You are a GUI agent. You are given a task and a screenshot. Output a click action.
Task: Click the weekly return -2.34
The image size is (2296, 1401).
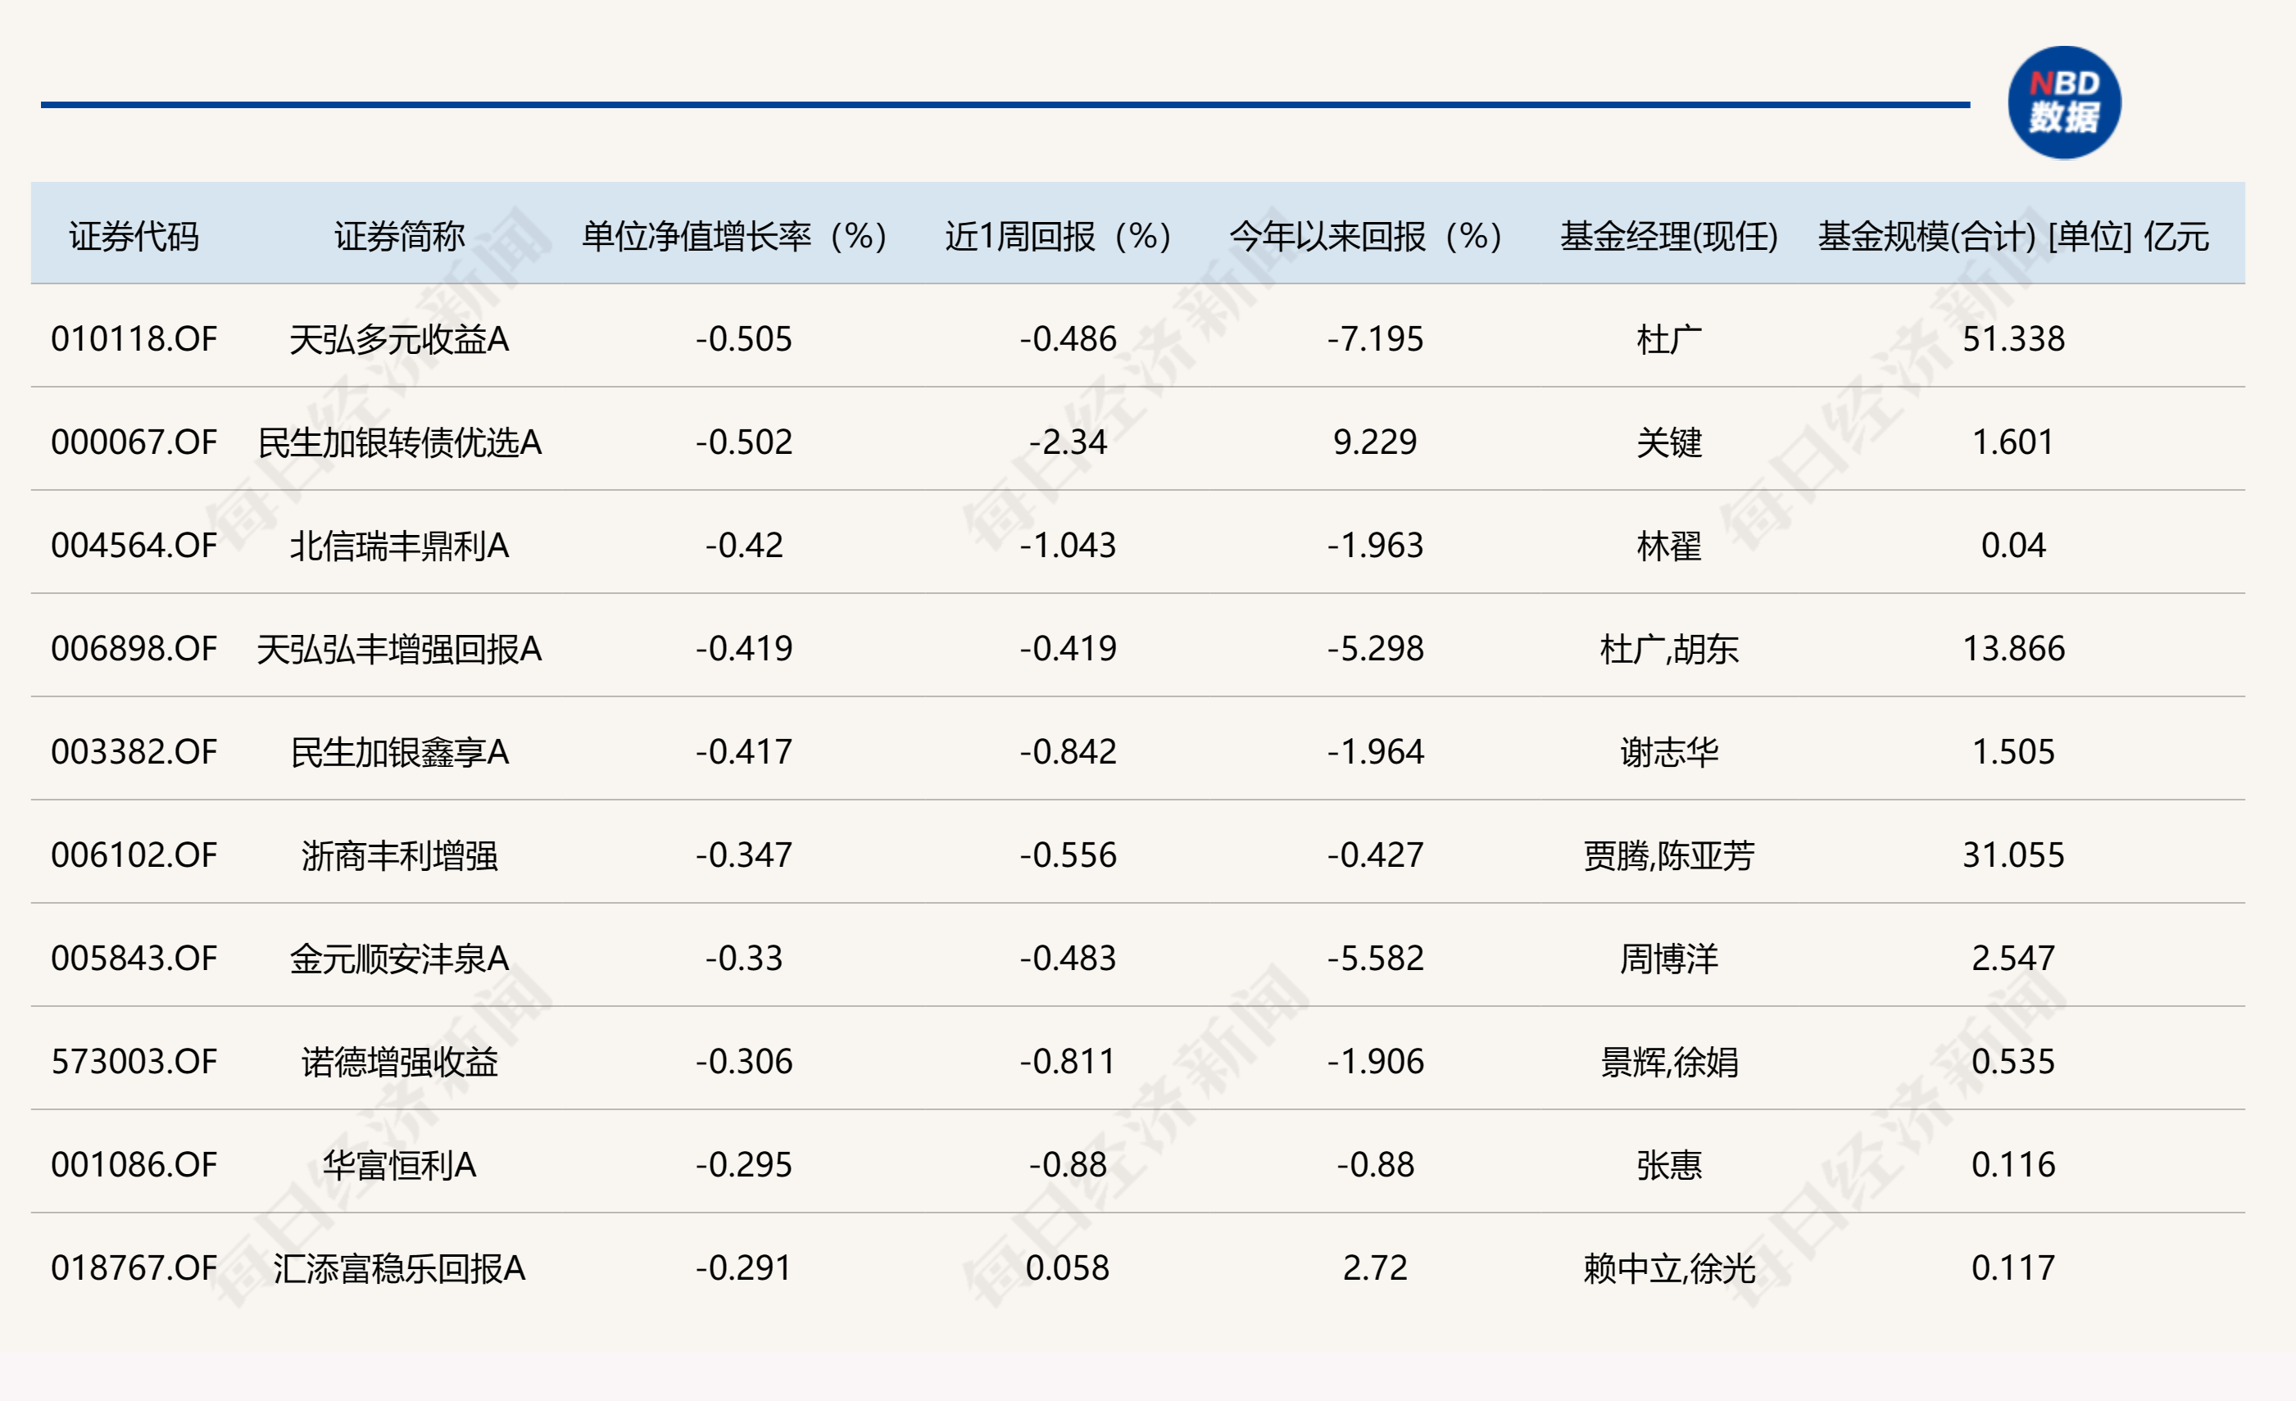pyautogui.click(x=1068, y=442)
